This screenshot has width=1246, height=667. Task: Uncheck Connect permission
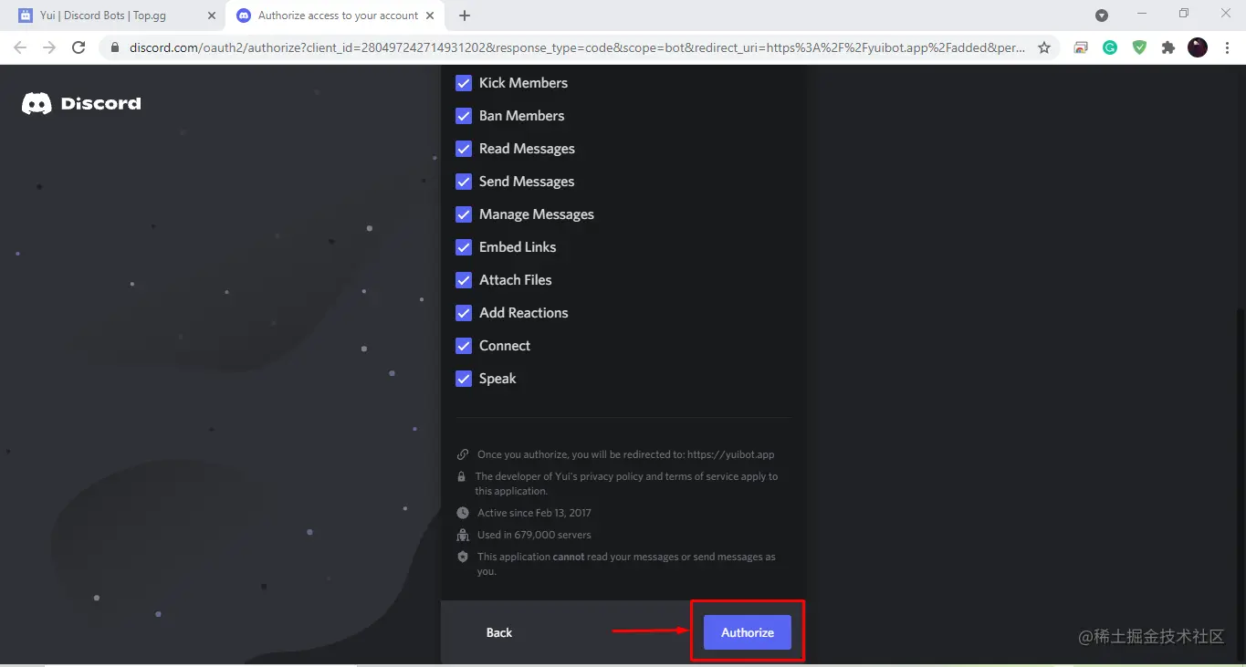click(x=464, y=346)
